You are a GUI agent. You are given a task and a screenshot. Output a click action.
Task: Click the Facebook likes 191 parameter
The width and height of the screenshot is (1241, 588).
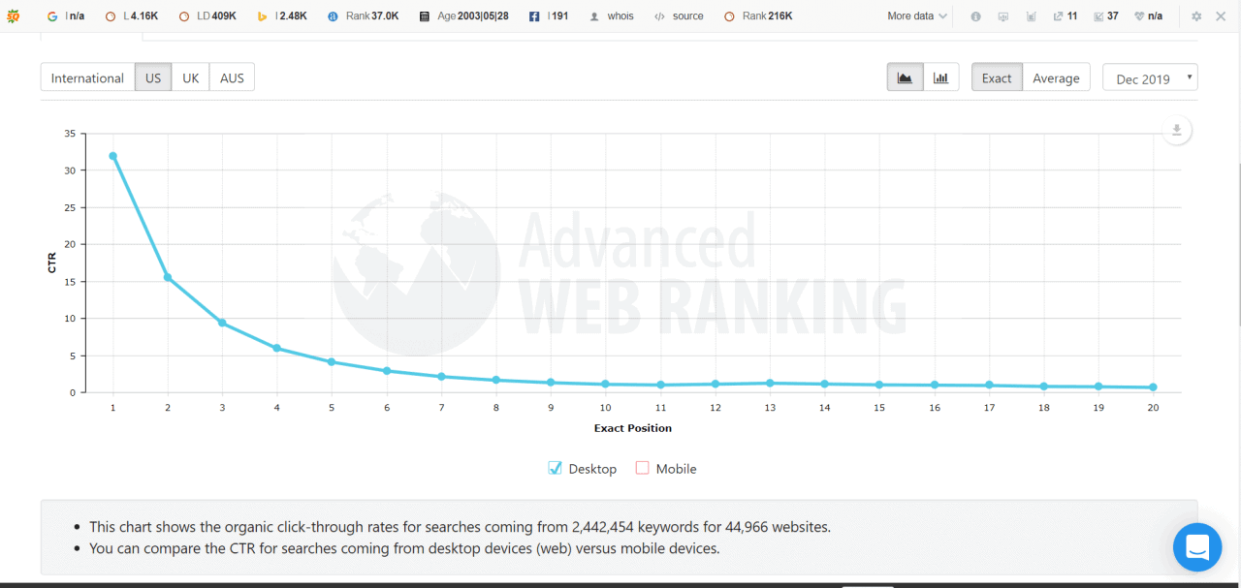pos(549,16)
